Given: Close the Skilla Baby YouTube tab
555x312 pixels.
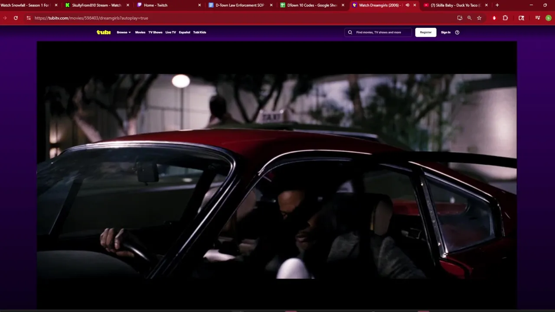Looking at the screenshot, I should [486, 5].
